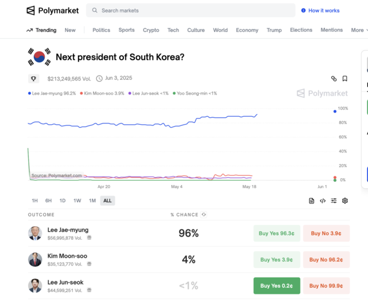Viewport: 368px width, 303px height.
Task: Open the chart settings gear icon
Action: 345,201
